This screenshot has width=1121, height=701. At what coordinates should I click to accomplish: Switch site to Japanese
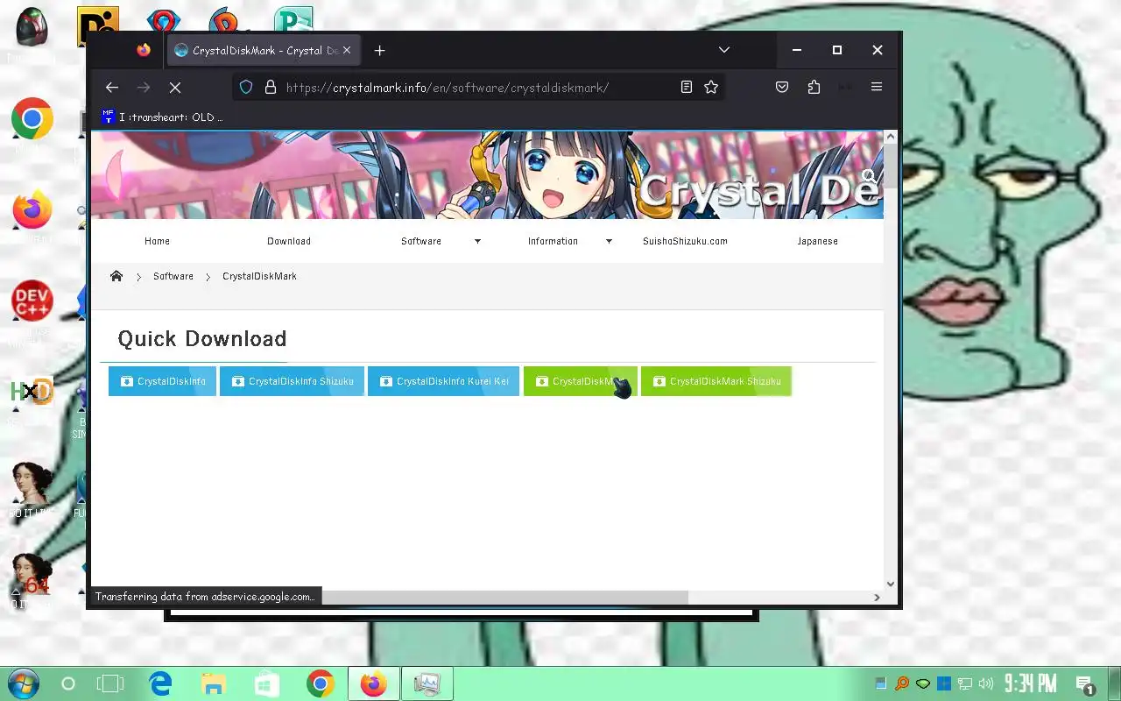pyautogui.click(x=817, y=241)
